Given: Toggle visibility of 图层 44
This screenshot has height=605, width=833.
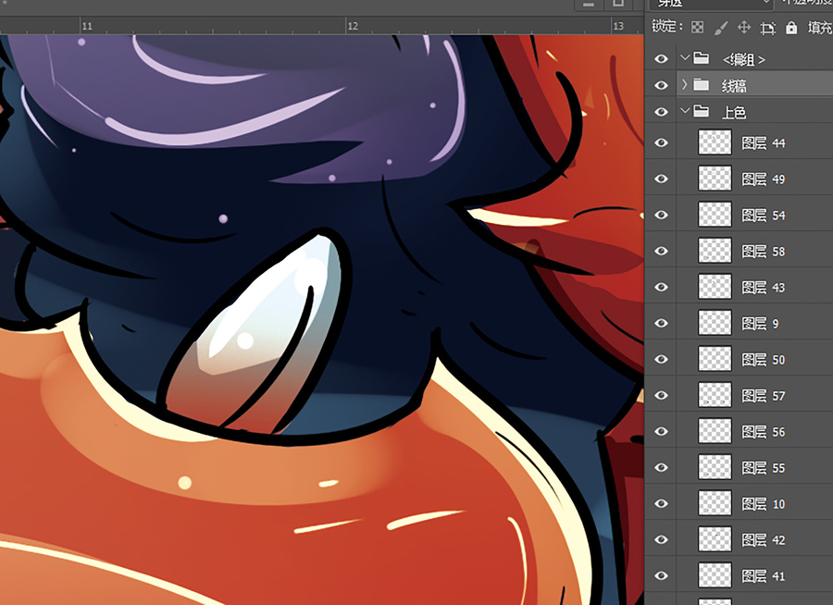Looking at the screenshot, I should tap(661, 142).
